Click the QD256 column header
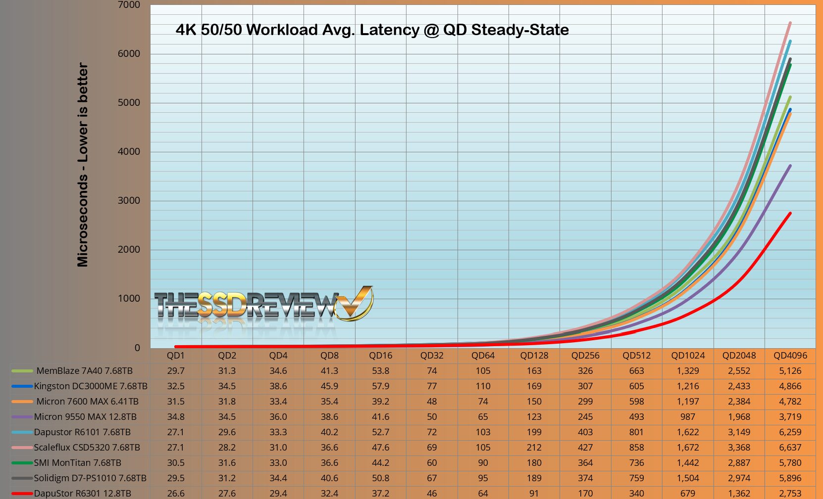Image resolution: width=823 pixels, height=499 pixels. click(x=585, y=355)
